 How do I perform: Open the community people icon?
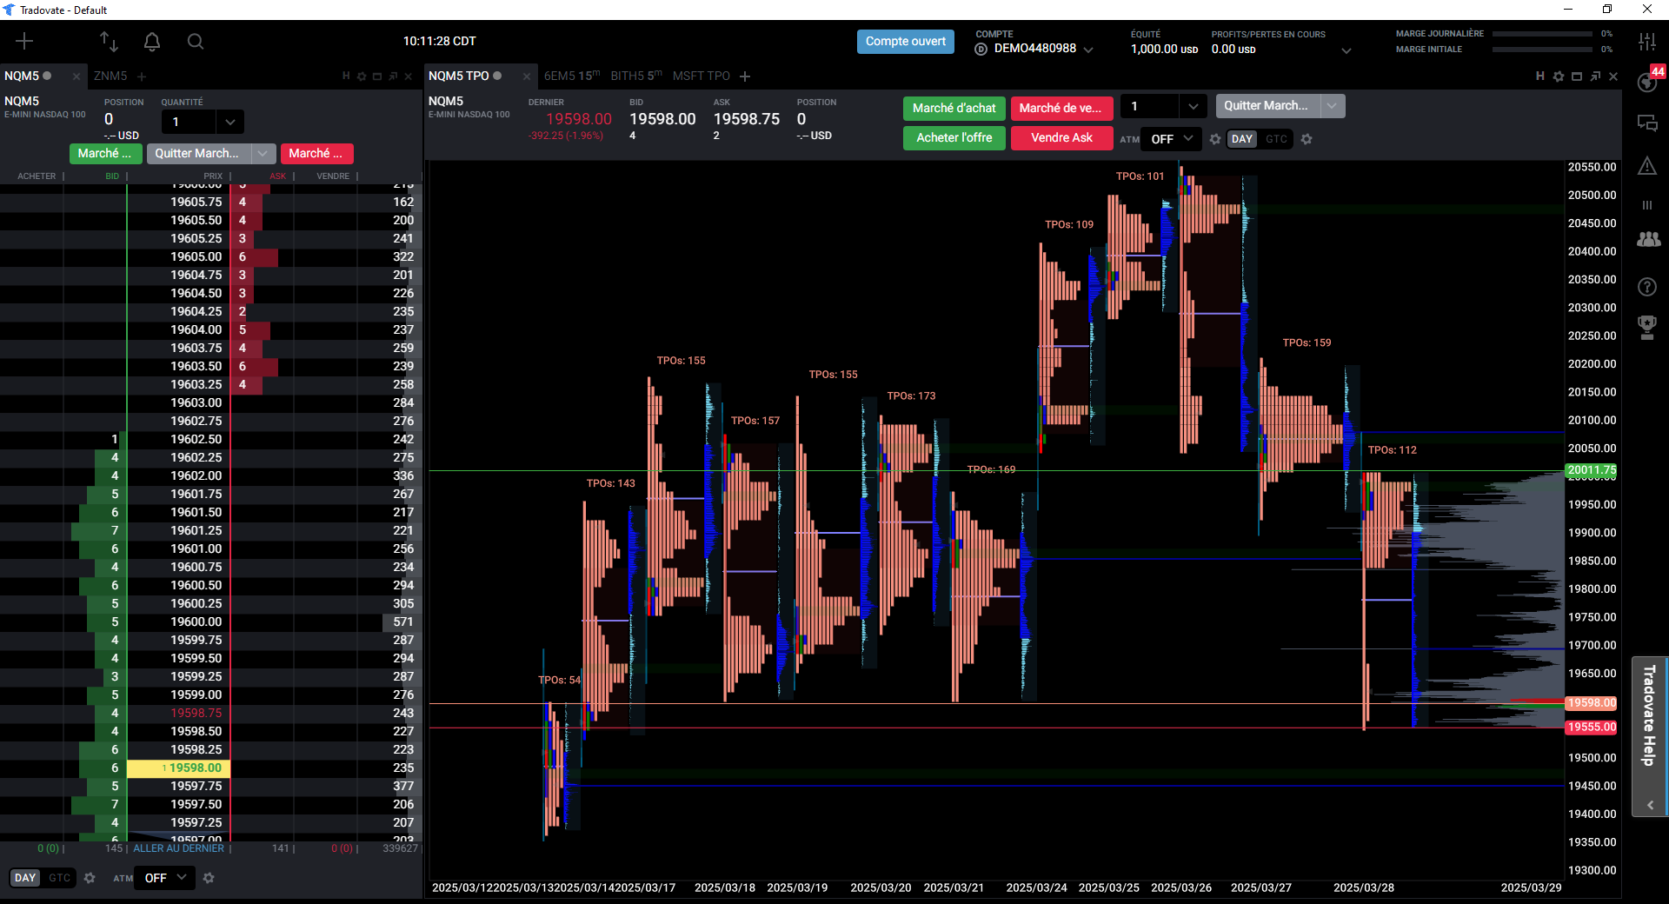[1648, 239]
